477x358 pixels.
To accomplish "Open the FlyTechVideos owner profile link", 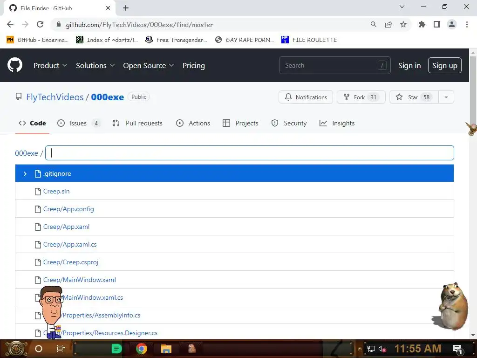I will coord(55,97).
